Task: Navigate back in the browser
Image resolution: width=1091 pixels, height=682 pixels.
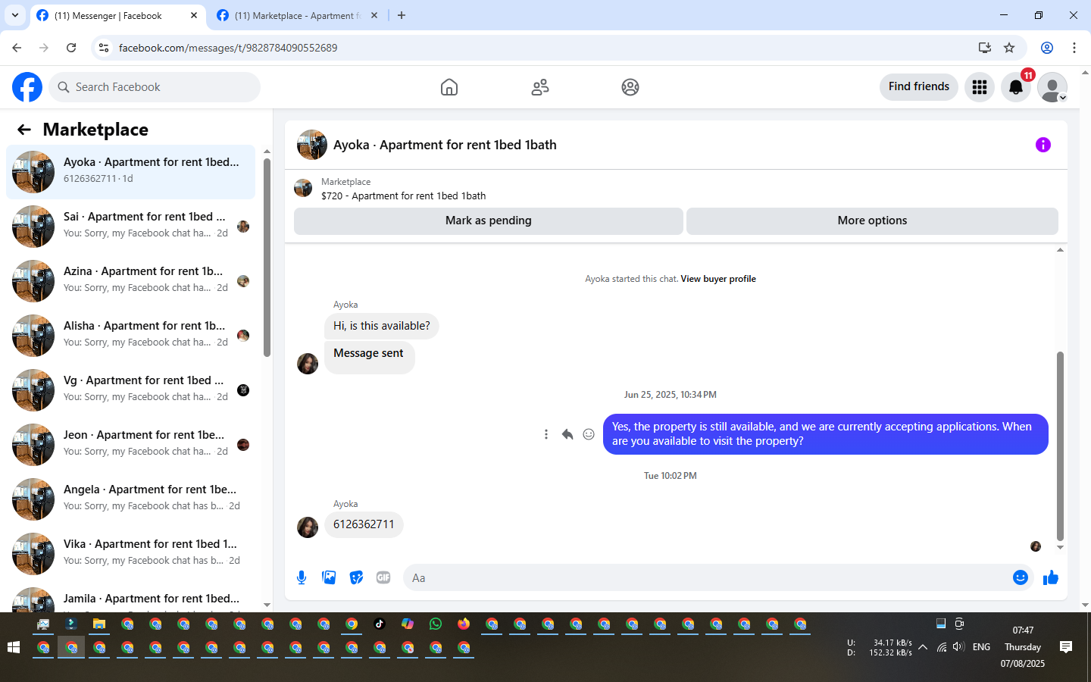Action: point(17,48)
